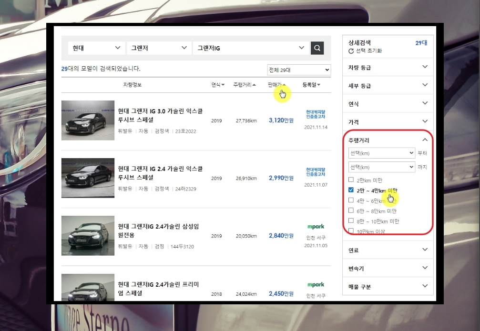Screen dimensions: 480x331
Task: Open the mileage 부터 선택(km) dropdown
Action: (381, 153)
